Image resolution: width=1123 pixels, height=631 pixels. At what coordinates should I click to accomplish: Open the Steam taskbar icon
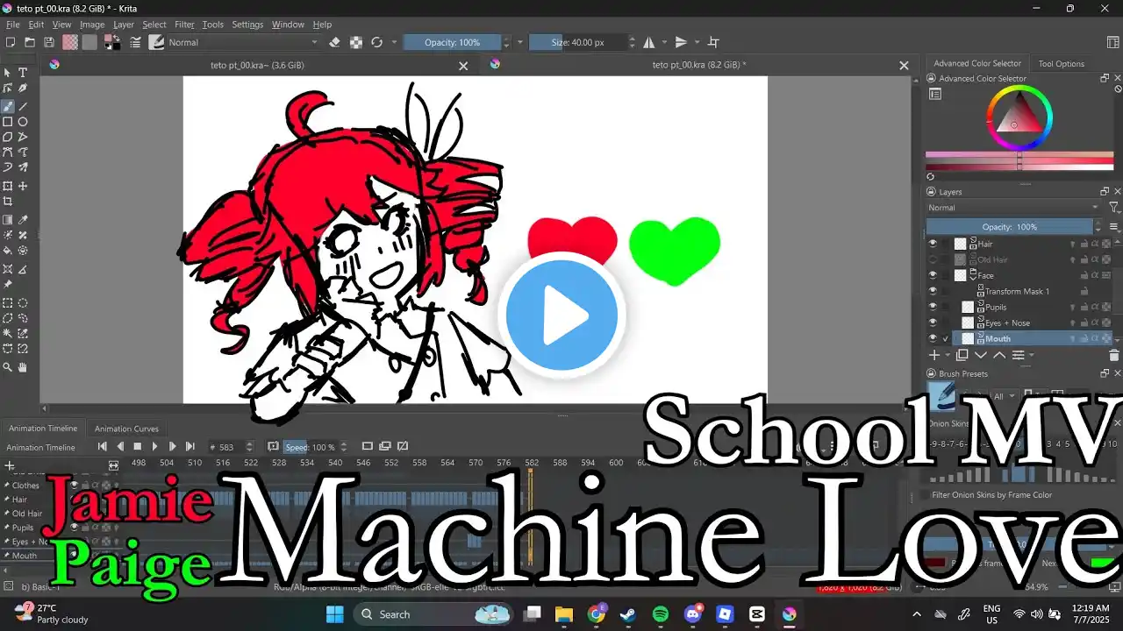click(x=629, y=614)
